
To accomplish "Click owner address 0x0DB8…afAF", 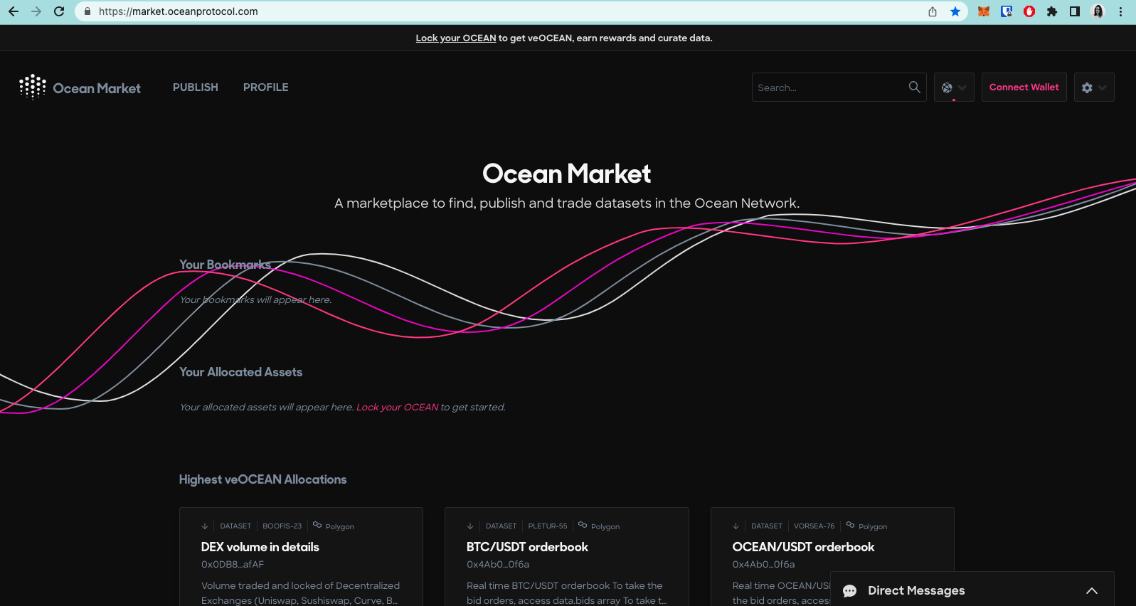I will pyautogui.click(x=233, y=565).
